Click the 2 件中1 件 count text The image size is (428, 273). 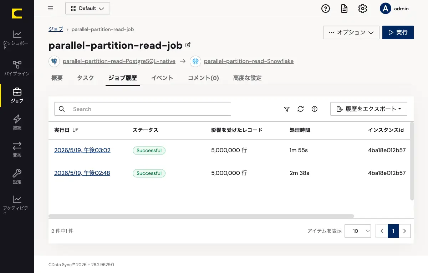[x=62, y=231]
